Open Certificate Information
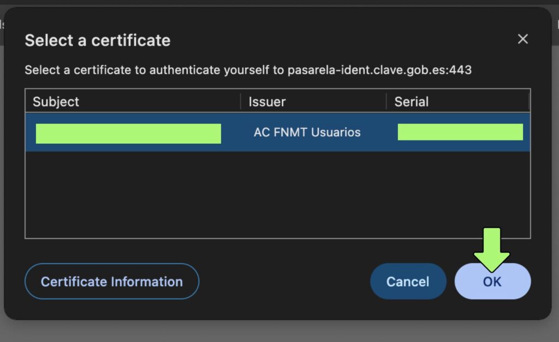The image size is (559, 342). pos(112,281)
